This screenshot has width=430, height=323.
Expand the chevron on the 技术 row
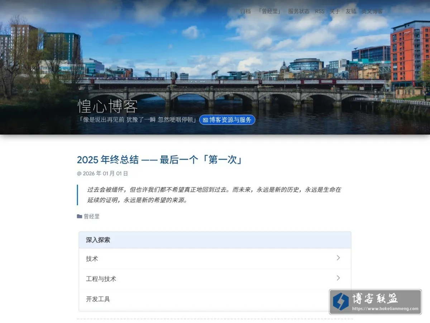point(338,258)
